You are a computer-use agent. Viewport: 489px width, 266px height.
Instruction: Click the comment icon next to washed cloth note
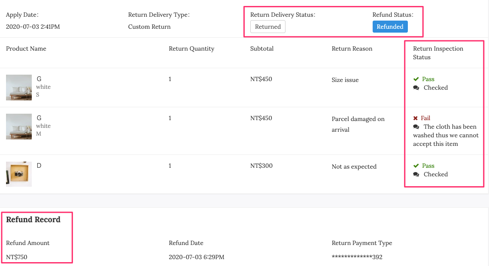click(416, 127)
